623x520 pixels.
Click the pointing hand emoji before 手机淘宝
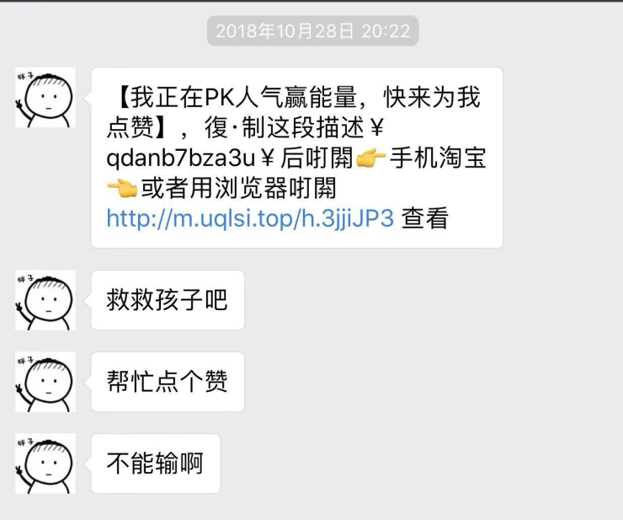point(370,158)
